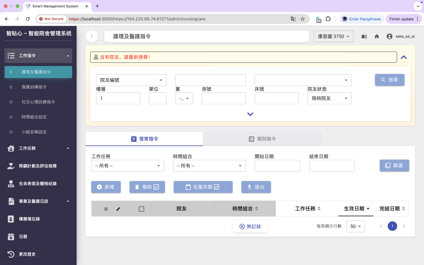The height and width of the screenshot is (265, 424).
Task: Open 復康訓練指令 in sidebar
Action: click(x=38, y=87)
